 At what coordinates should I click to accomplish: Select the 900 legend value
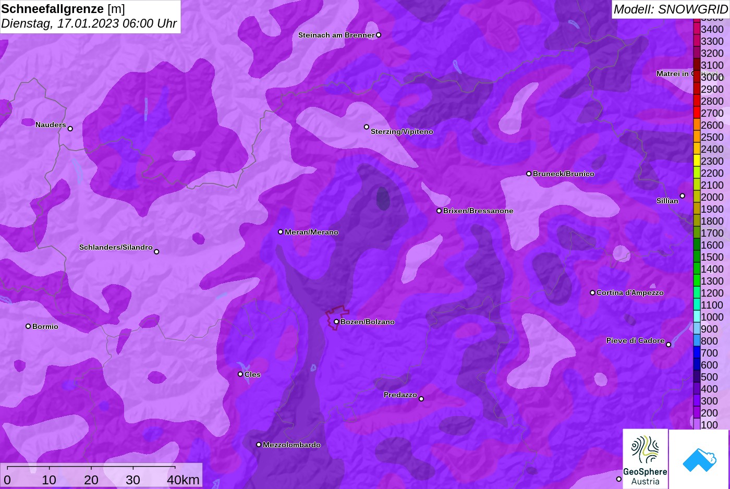click(x=710, y=329)
